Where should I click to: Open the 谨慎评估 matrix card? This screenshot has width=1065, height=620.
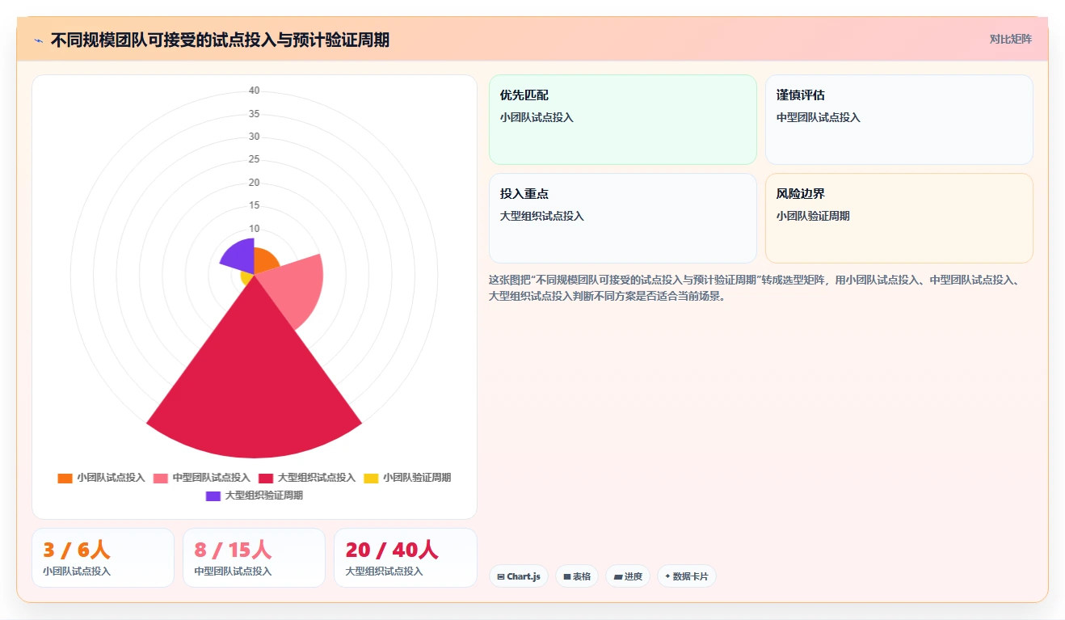(x=899, y=120)
